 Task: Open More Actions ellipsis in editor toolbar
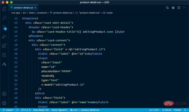pos(184,8)
